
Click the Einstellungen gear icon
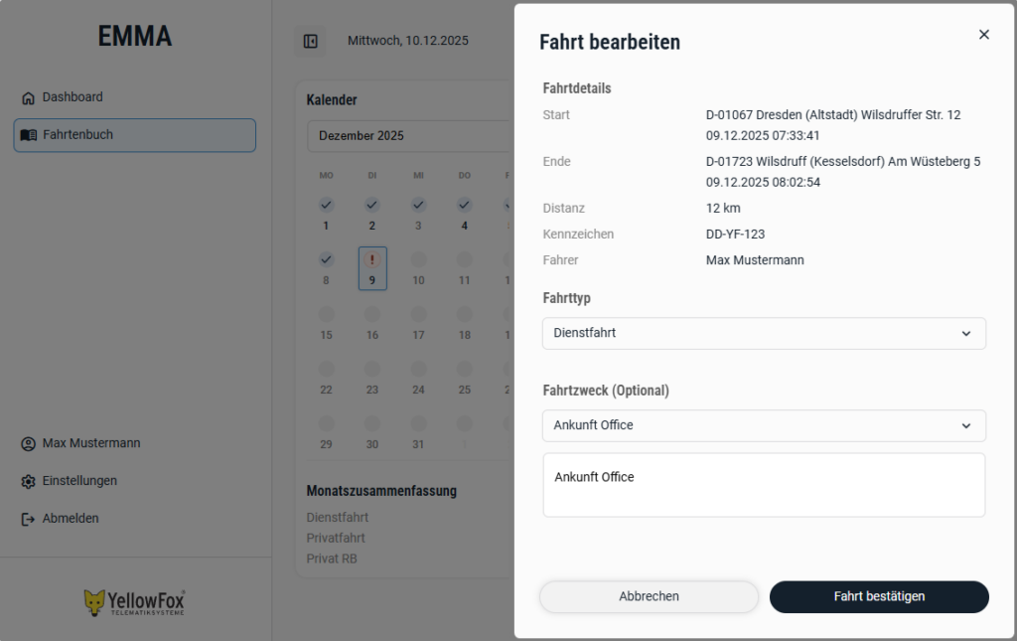tap(28, 481)
